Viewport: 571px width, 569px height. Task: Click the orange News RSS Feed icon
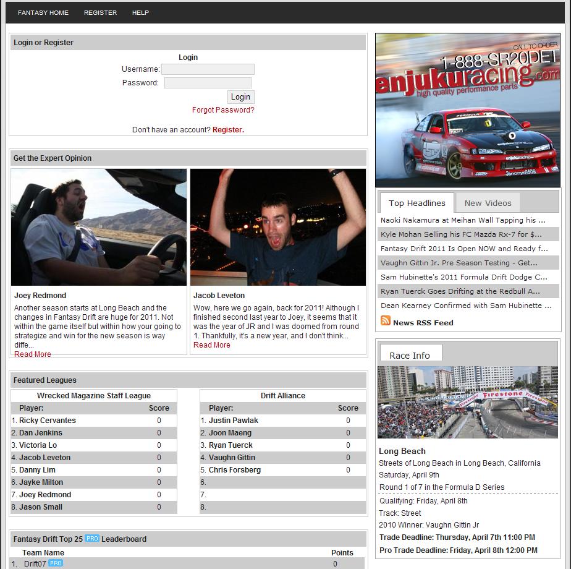(x=386, y=321)
